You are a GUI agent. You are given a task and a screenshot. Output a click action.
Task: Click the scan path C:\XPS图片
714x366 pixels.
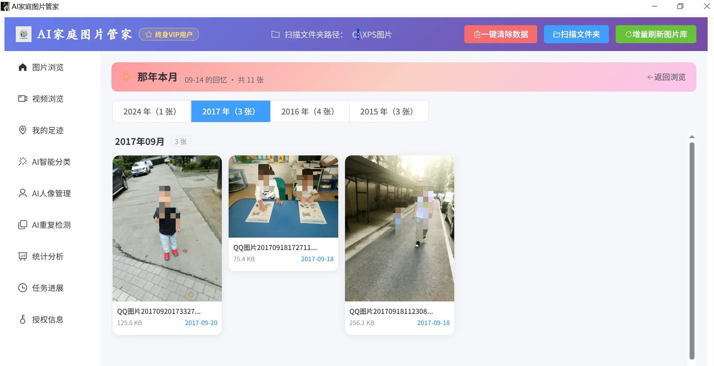[x=372, y=35]
